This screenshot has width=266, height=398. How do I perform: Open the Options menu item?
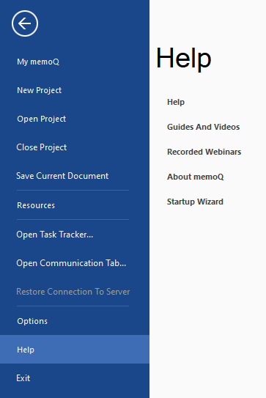point(32,321)
